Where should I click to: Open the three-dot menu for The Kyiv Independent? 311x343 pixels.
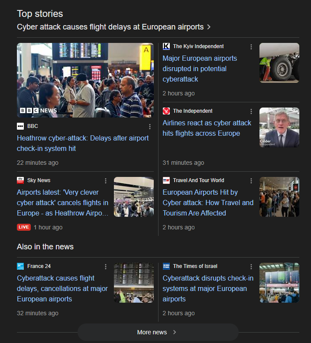point(251,46)
